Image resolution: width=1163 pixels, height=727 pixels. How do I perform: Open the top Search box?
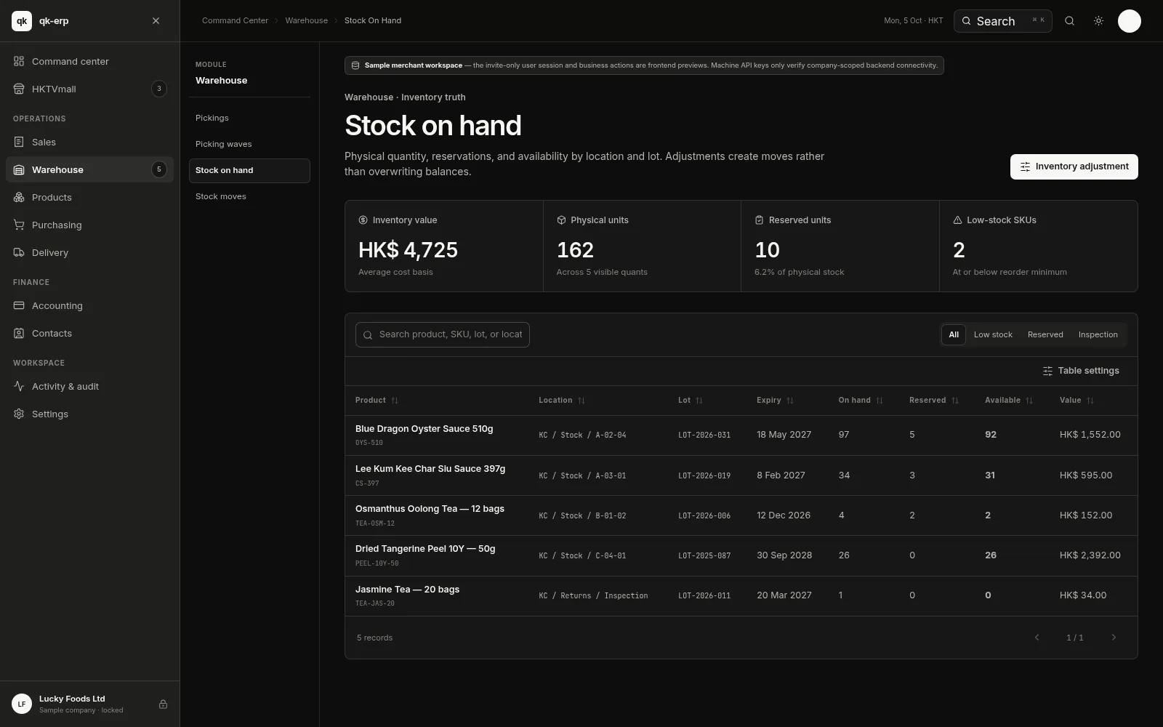point(1002,21)
